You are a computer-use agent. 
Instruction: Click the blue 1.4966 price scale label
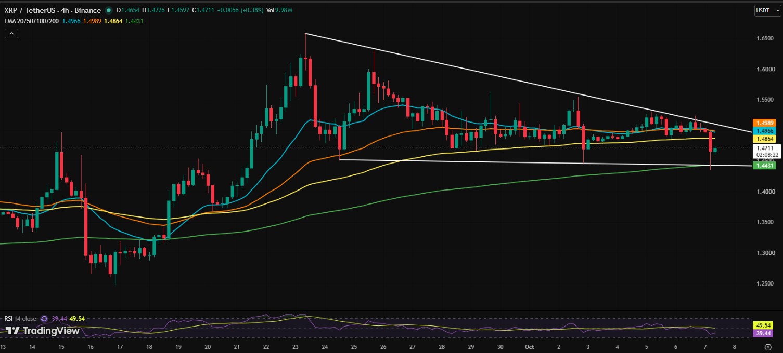(x=764, y=131)
